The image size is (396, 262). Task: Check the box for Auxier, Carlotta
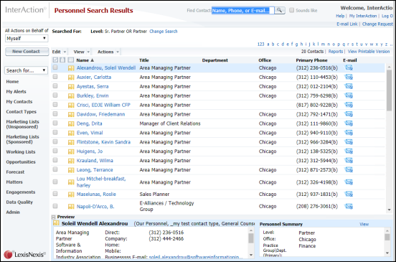pyautogui.click(x=55, y=77)
